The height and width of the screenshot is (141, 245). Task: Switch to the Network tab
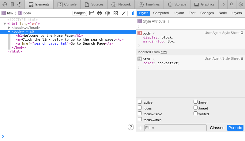click(x=121, y=4)
